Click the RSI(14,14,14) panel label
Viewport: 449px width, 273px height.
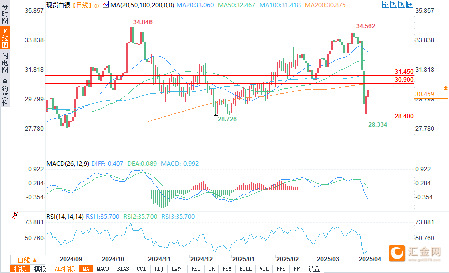point(65,217)
